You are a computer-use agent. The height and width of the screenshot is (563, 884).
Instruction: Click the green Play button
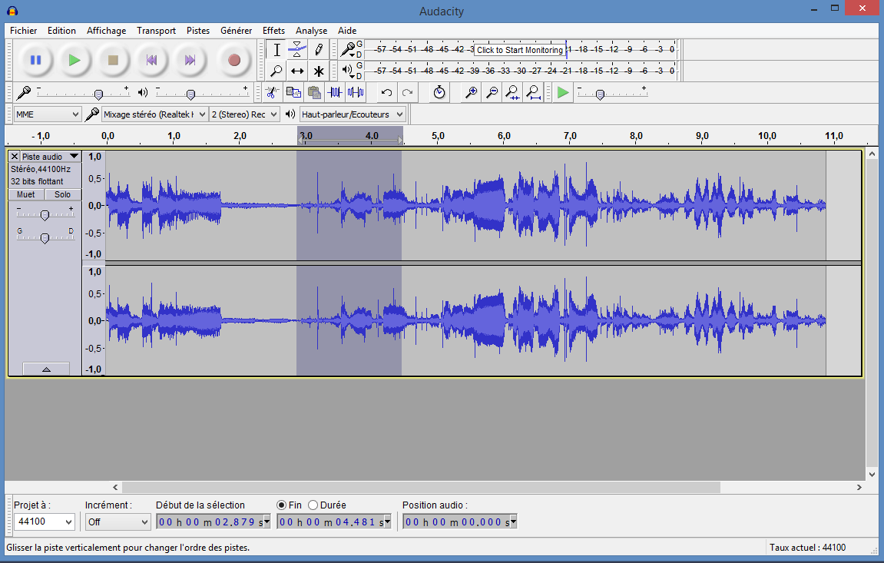74,60
